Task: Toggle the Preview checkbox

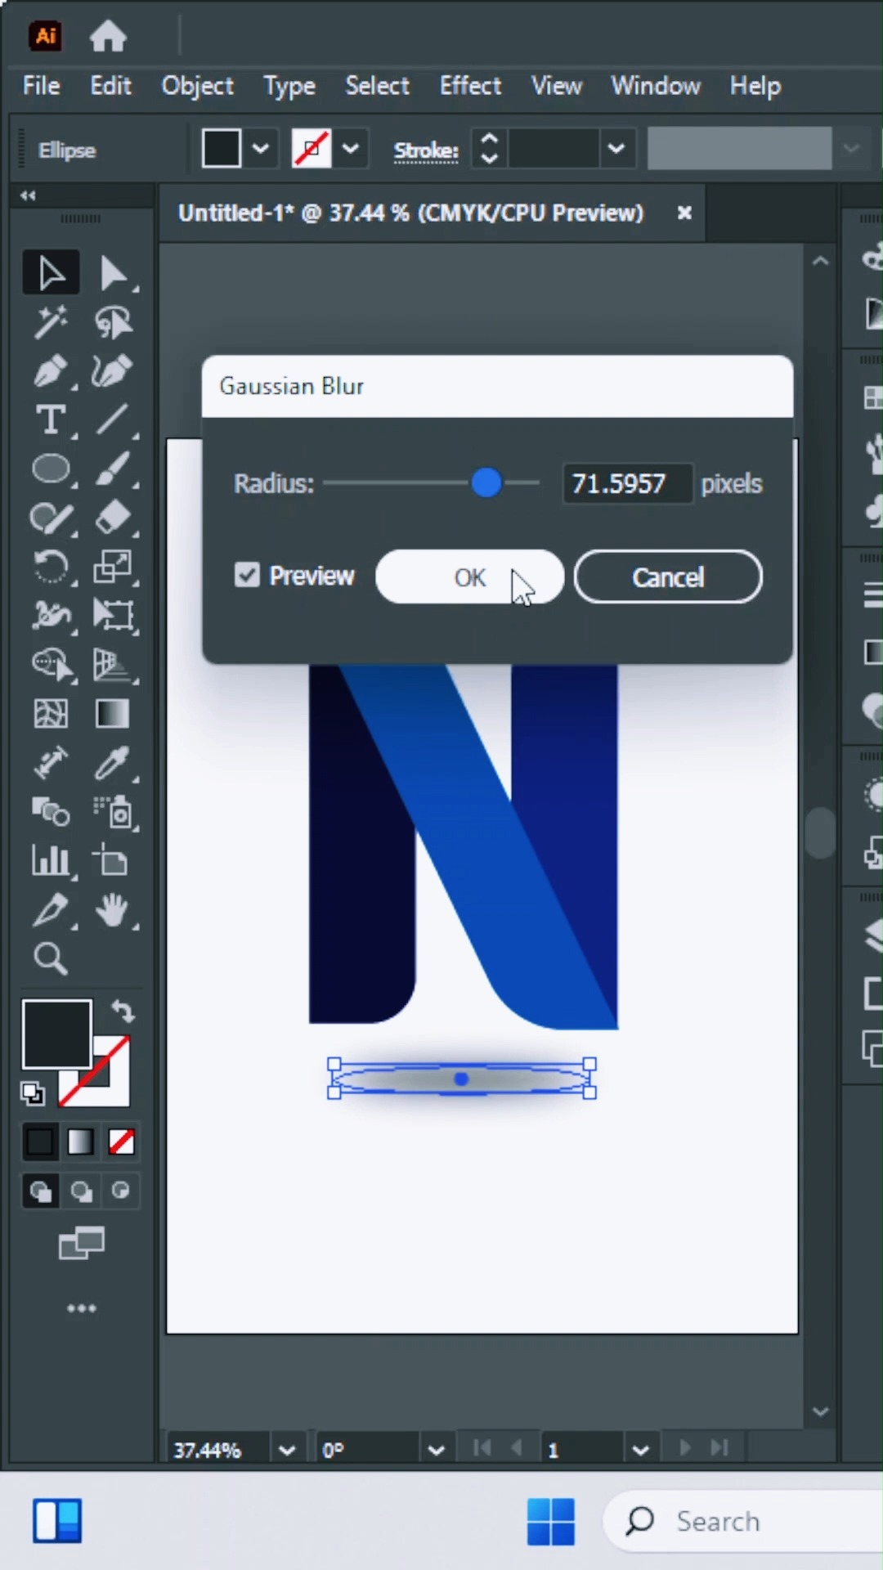Action: pyautogui.click(x=247, y=575)
